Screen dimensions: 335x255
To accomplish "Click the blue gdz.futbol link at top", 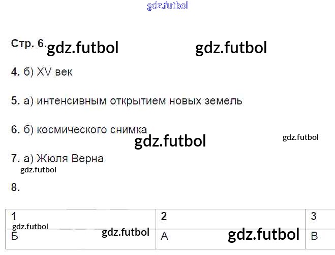I will tap(167, 6).
